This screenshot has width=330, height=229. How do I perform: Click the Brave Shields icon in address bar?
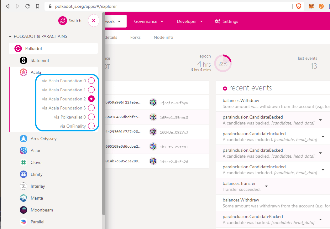point(299,6)
